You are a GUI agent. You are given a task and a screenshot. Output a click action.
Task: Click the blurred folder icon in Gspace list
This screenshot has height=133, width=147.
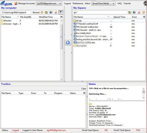75,46
